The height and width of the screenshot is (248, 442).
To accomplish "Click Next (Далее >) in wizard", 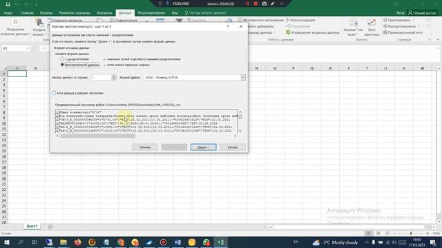I will tap(203, 147).
